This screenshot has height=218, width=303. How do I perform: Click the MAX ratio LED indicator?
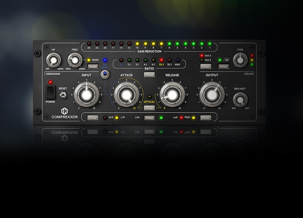coord(177,60)
